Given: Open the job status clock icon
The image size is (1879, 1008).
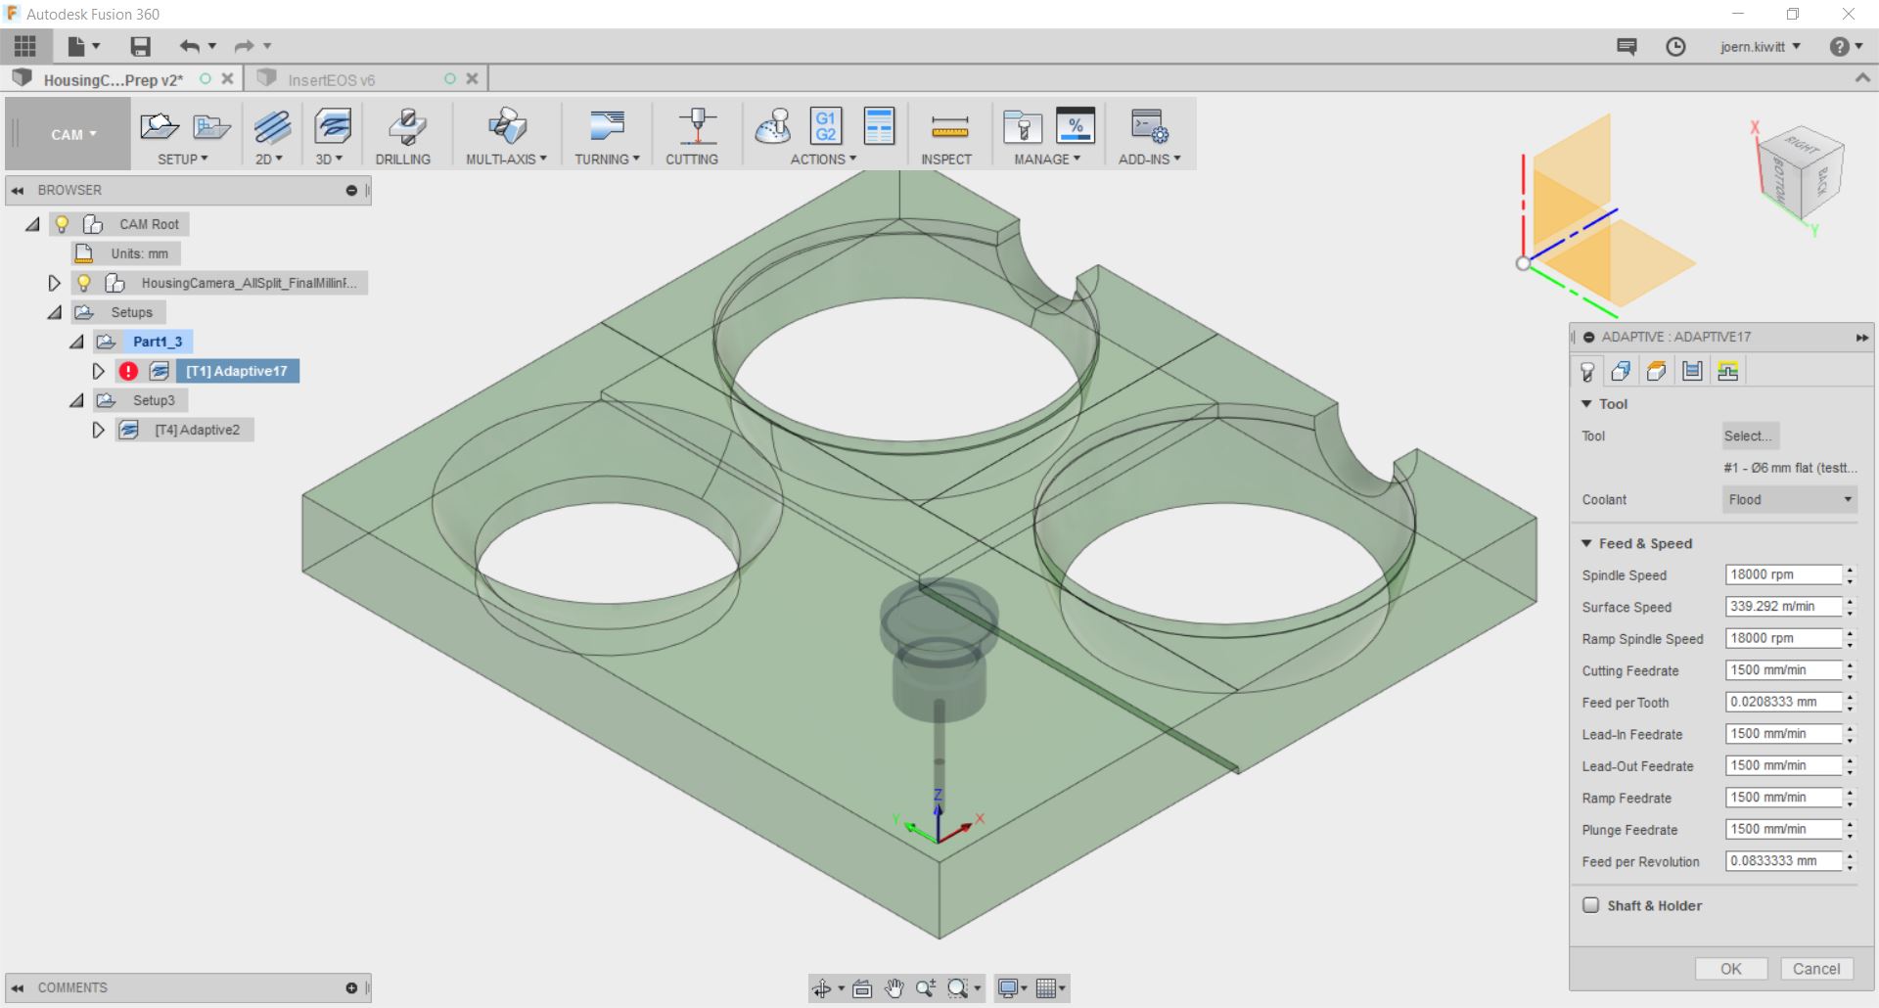Looking at the screenshot, I should tap(1675, 46).
